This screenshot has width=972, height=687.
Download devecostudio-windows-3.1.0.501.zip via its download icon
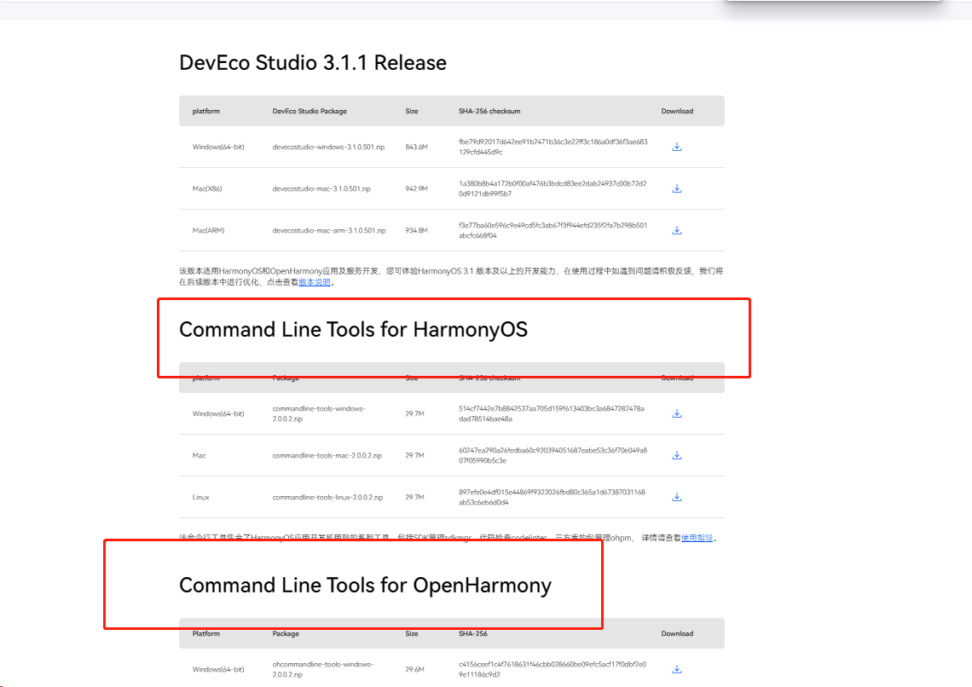(x=677, y=147)
